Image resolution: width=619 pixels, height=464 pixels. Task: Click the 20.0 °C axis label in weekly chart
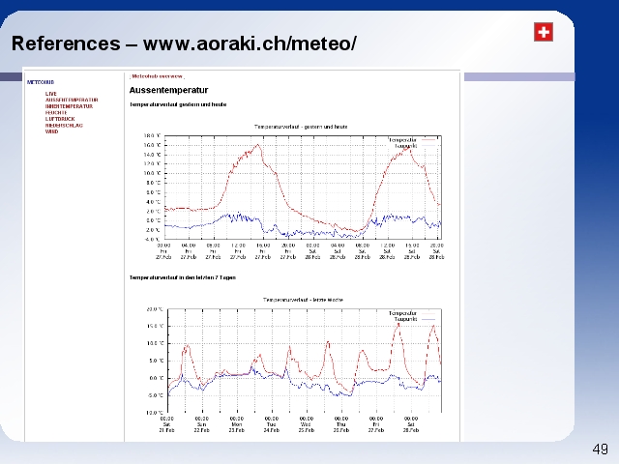[155, 309]
